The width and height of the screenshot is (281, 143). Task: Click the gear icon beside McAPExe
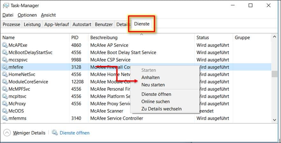tap(5, 45)
